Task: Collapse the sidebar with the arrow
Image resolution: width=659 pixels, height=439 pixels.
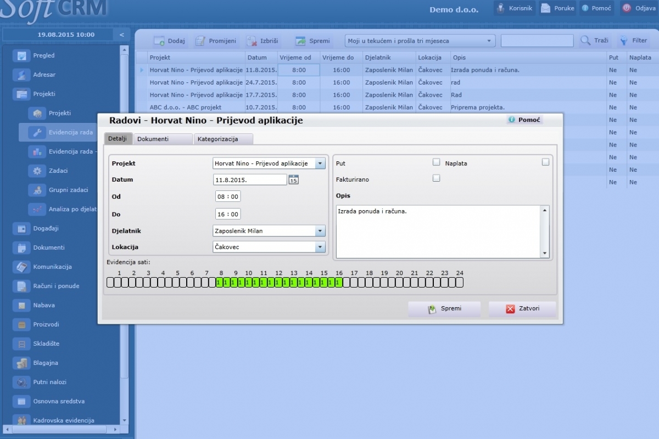Action: [x=122, y=35]
